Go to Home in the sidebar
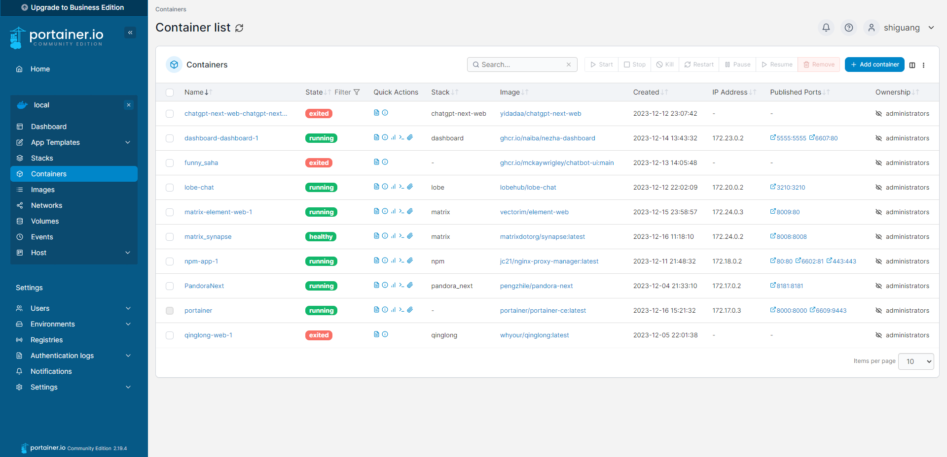Screen dimensions: 947x457 point(74,69)
